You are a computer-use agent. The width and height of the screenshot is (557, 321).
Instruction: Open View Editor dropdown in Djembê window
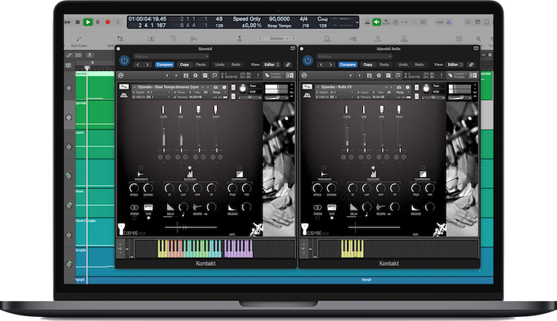click(271, 64)
